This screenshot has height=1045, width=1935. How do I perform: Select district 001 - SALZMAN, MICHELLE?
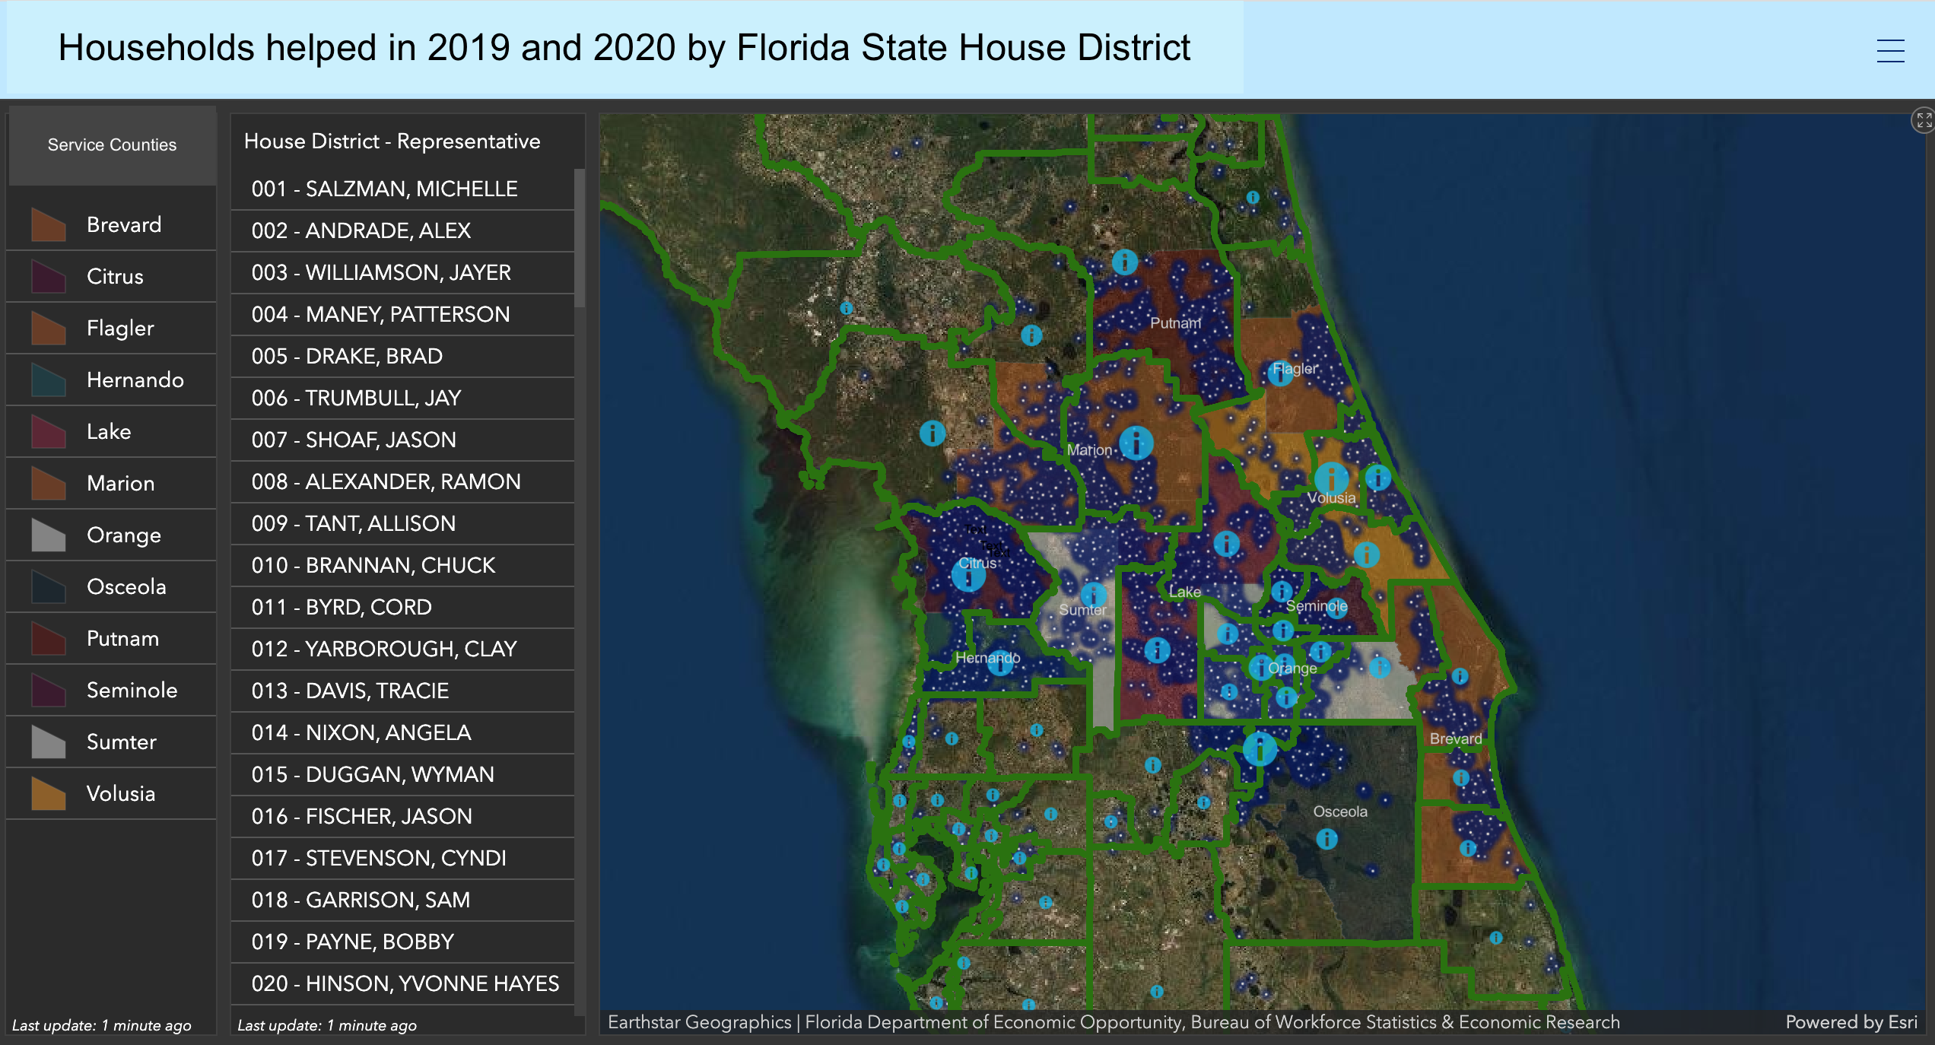point(385,189)
